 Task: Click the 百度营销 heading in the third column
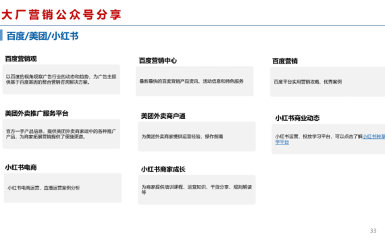tap(285, 61)
